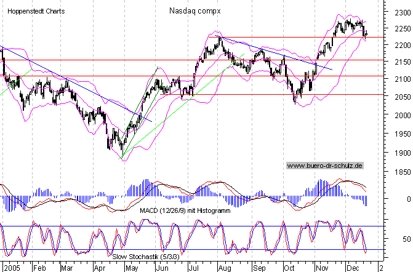413x272 pixels.
Task: Click the 2050 price axis value
Action: coord(403,97)
